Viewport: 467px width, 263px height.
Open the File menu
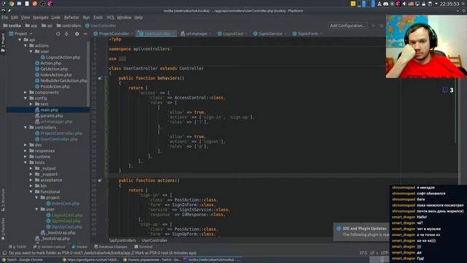click(x=5, y=18)
